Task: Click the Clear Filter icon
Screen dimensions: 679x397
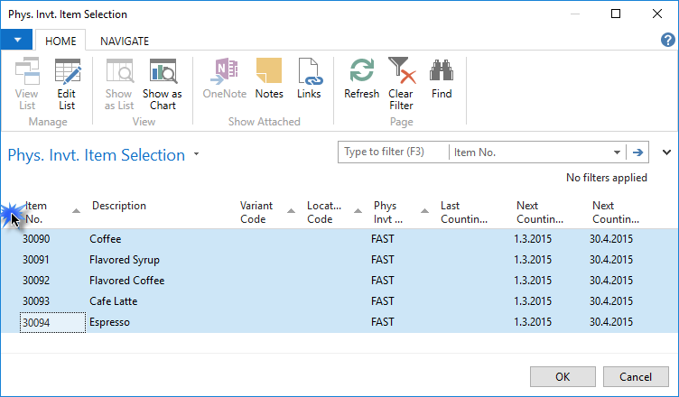Action: point(401,83)
